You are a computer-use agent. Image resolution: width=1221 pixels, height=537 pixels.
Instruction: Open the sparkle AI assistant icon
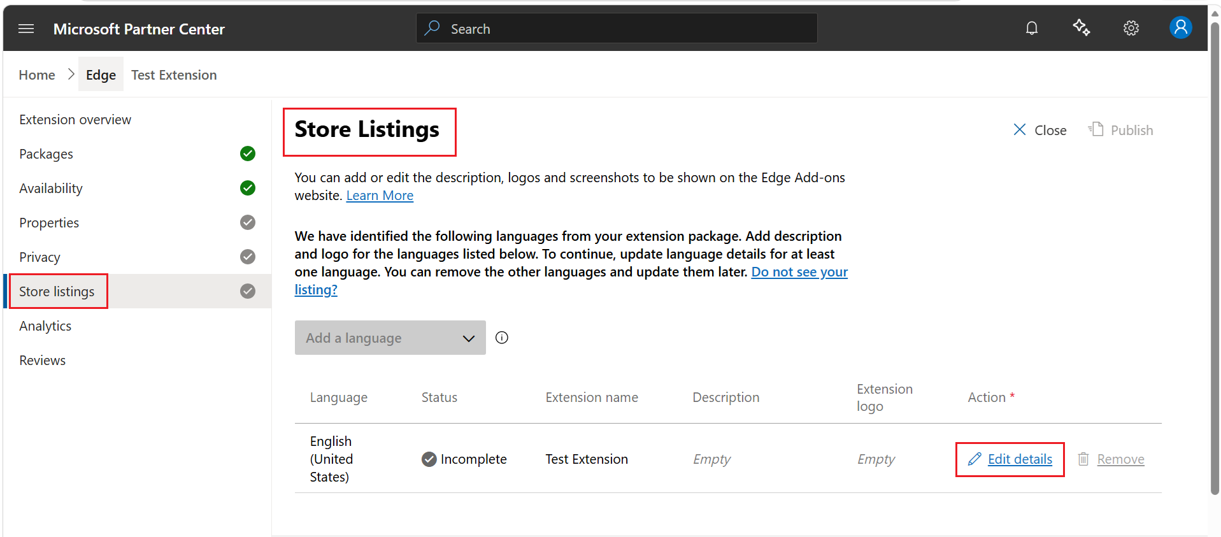pos(1082,28)
